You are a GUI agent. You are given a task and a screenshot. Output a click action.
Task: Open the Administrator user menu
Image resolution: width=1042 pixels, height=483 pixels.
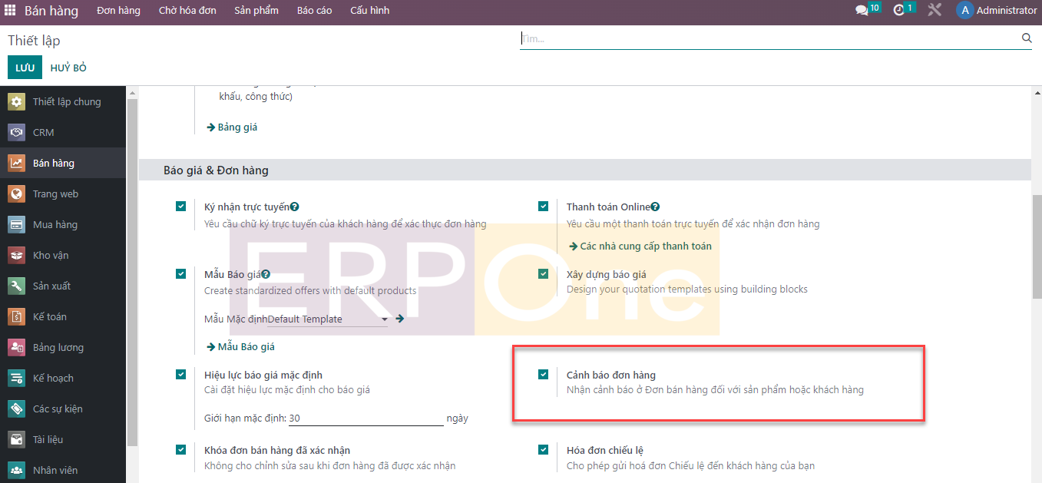996,11
